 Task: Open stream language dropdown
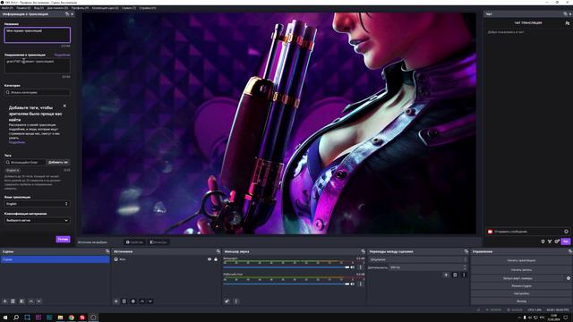click(37, 204)
